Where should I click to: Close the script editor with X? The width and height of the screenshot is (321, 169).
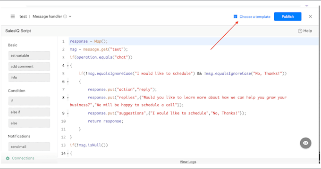(310, 16)
